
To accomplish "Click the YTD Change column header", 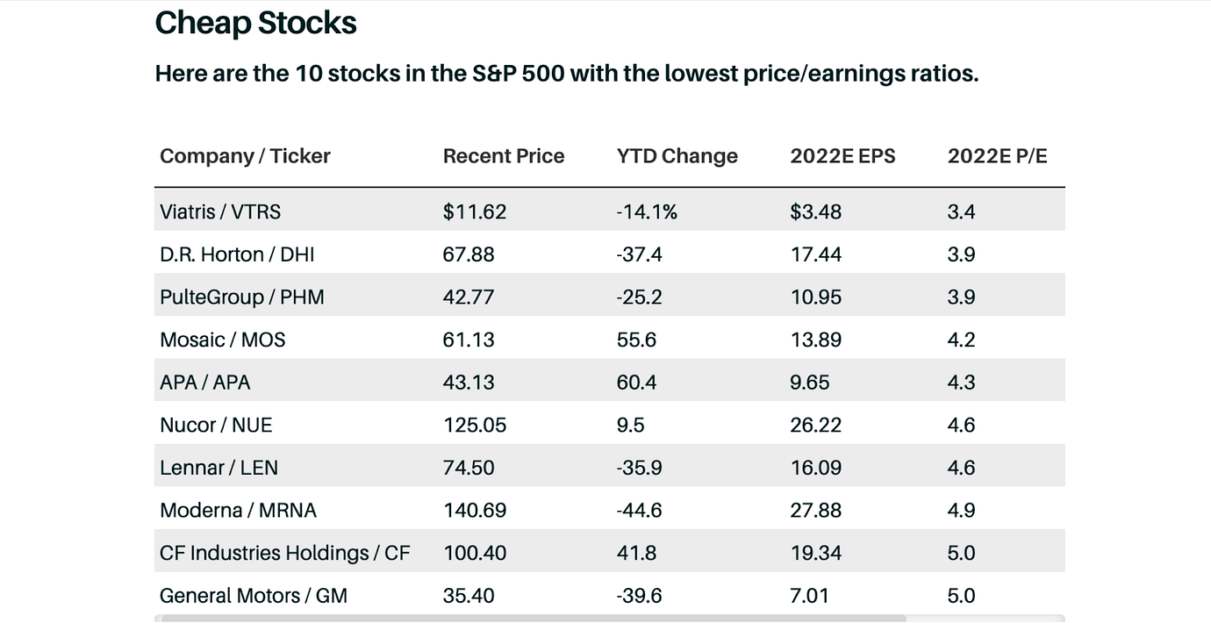I will pyautogui.click(x=677, y=156).
